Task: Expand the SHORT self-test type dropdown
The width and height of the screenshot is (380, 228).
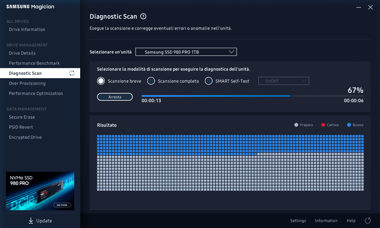Action: pos(284,81)
